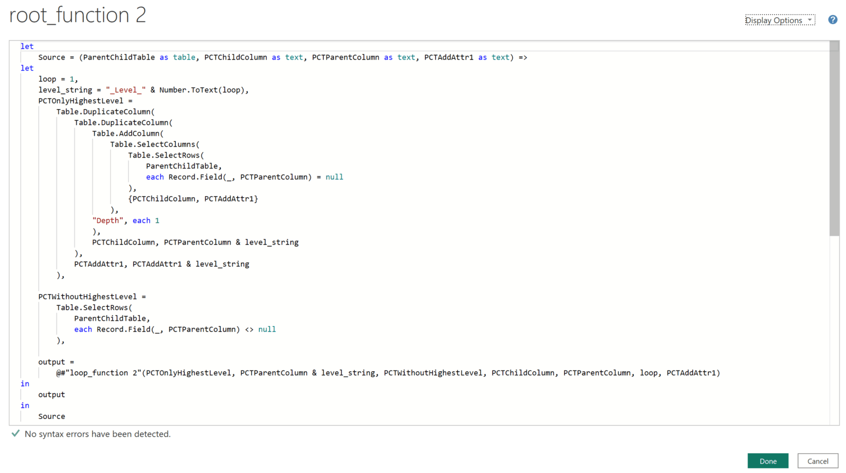
Task: Click the "Depth" string literal
Action: pyautogui.click(x=107, y=220)
